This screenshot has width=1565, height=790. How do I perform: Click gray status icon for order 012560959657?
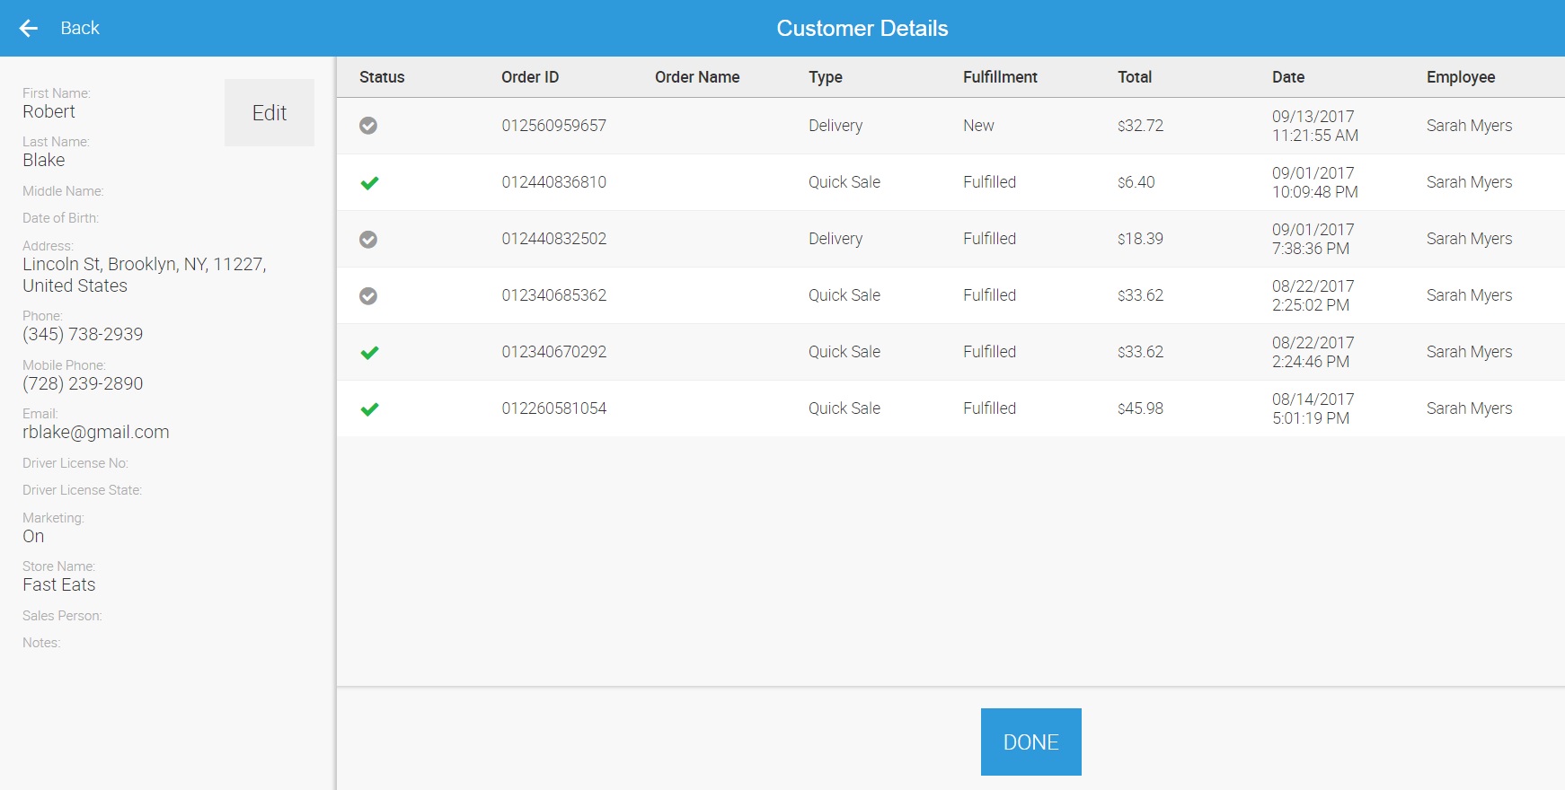coord(368,126)
